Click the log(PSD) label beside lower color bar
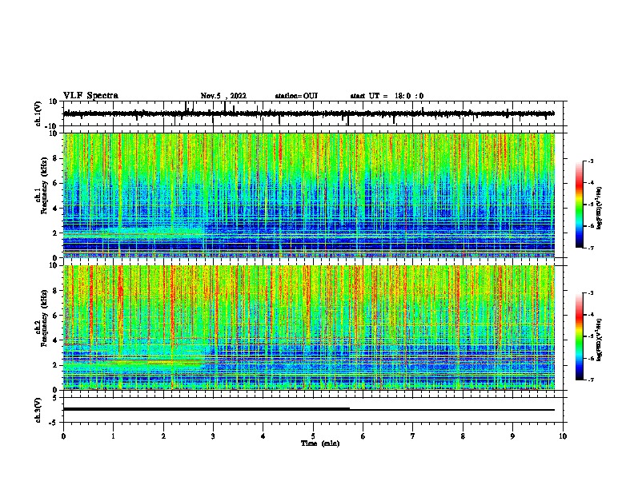 [599, 340]
